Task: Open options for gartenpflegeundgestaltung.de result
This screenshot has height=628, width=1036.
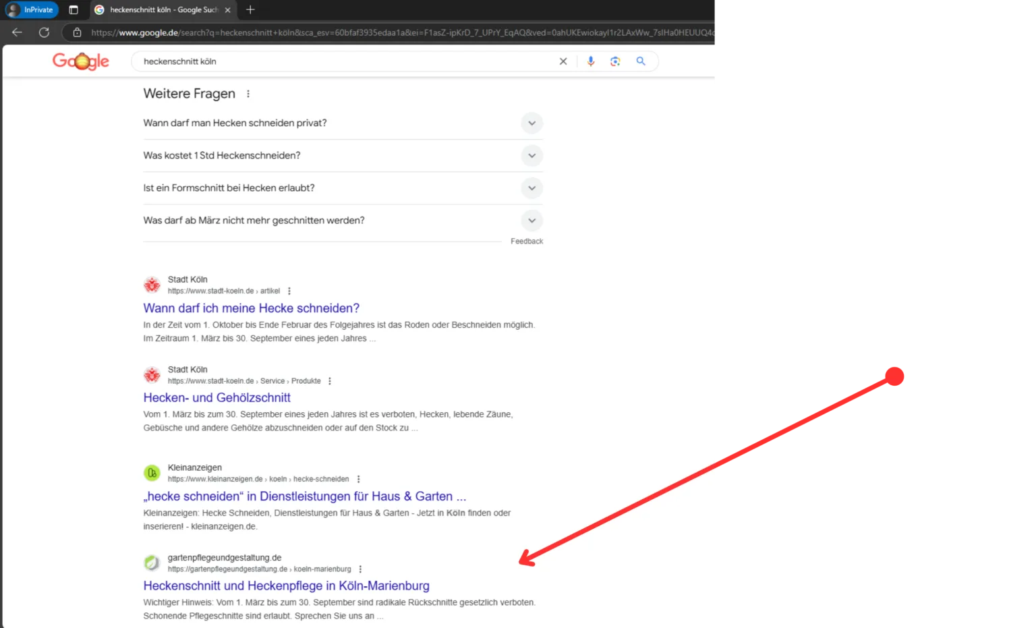Action: [x=360, y=569]
